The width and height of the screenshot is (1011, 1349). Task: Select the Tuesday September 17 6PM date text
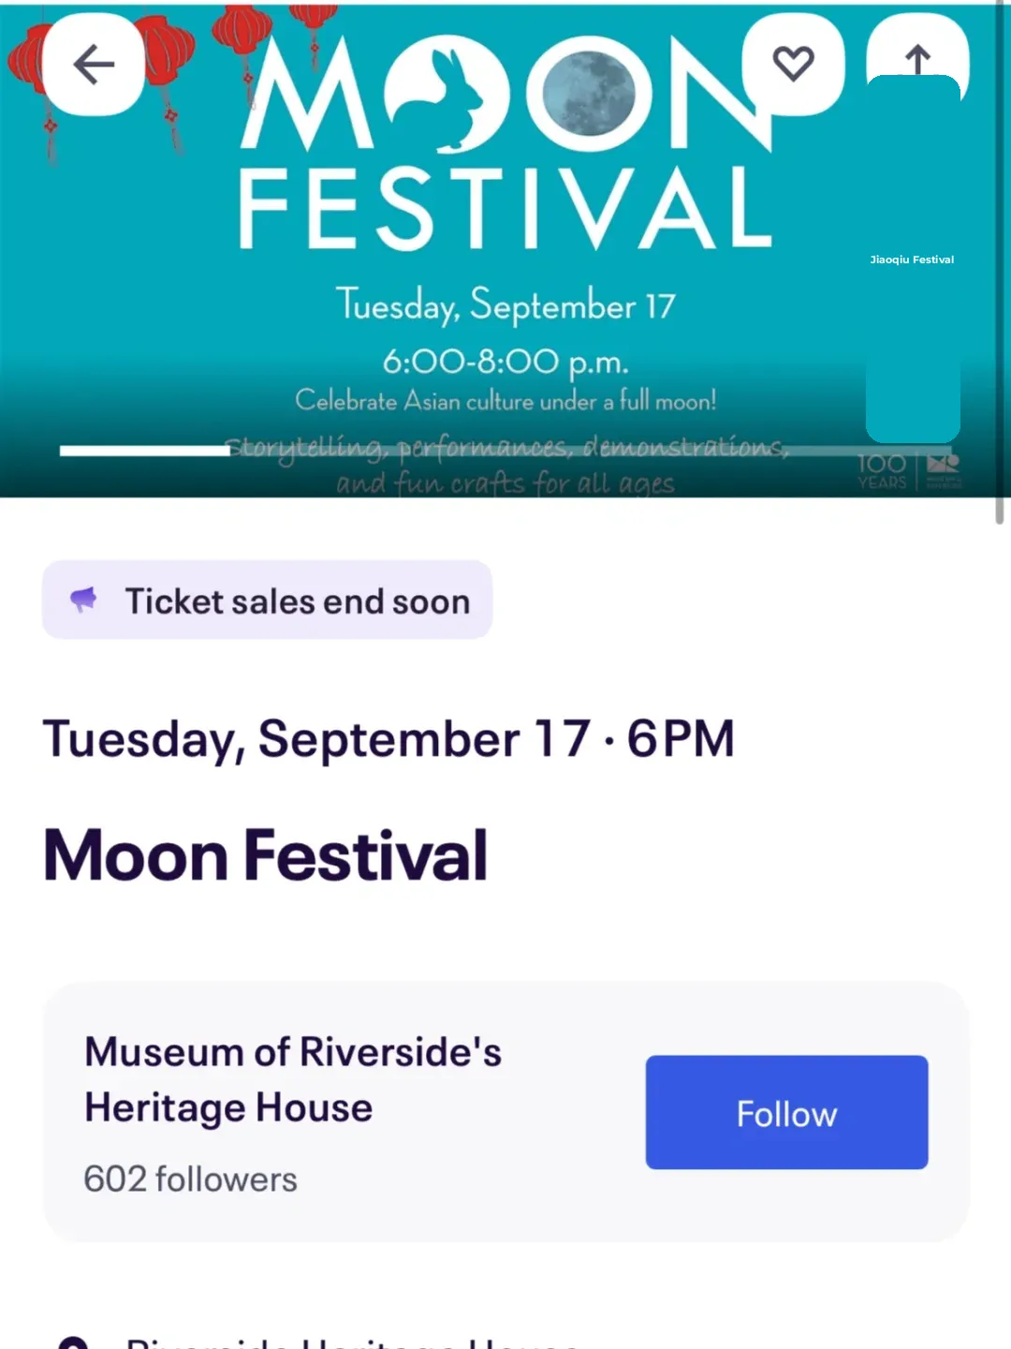(388, 738)
